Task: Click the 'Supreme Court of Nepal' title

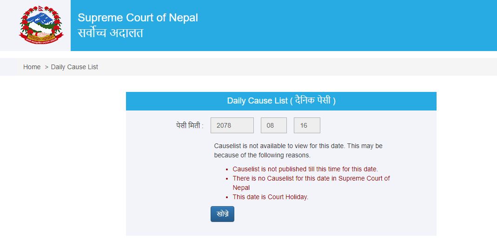Action: (x=138, y=18)
